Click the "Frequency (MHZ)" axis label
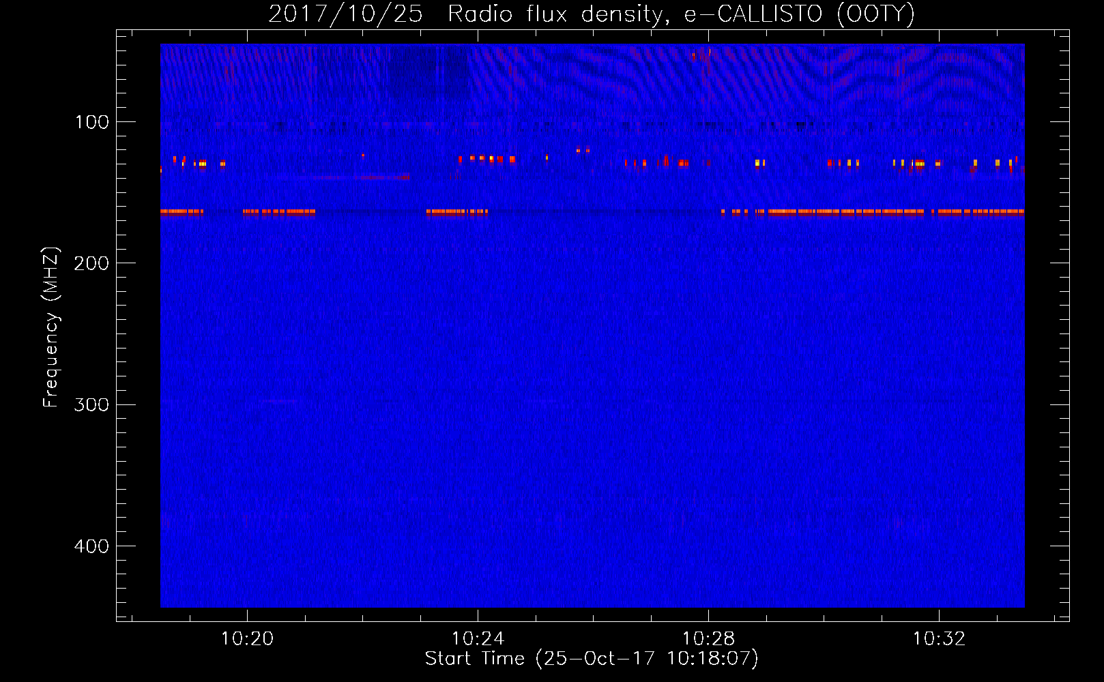This screenshot has width=1104, height=682. [51, 327]
